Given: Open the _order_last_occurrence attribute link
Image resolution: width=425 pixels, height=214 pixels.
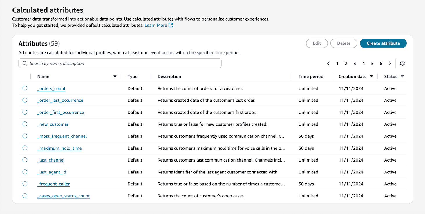Looking at the screenshot, I should (60, 100).
